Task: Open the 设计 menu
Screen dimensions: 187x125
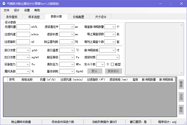Action: pos(17,10)
